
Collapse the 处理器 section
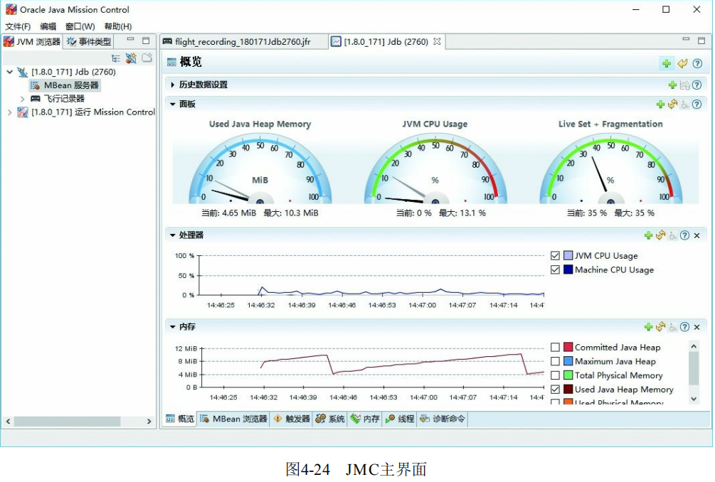click(171, 235)
